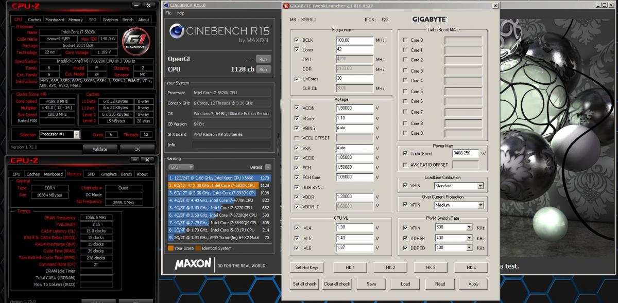Viewport: 618px width, 303px height.
Task: Apply the TweakLauncher settings
Action: click(474, 284)
